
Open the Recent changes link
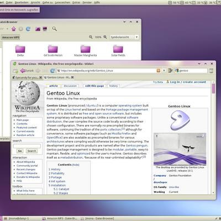click(26, 170)
